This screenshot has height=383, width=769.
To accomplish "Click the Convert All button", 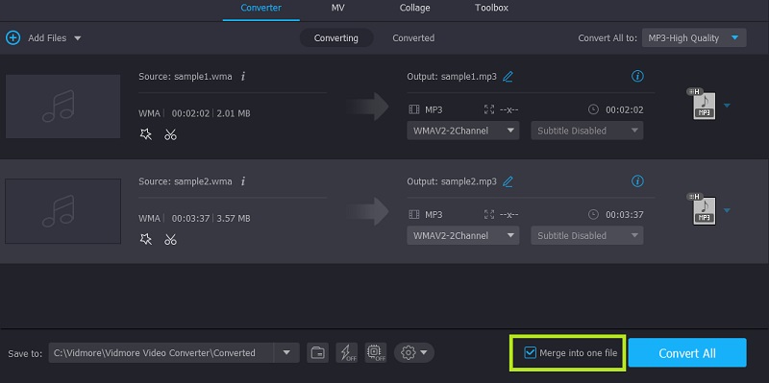I will pos(687,352).
